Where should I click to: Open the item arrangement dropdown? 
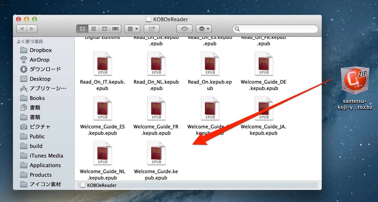132,29
